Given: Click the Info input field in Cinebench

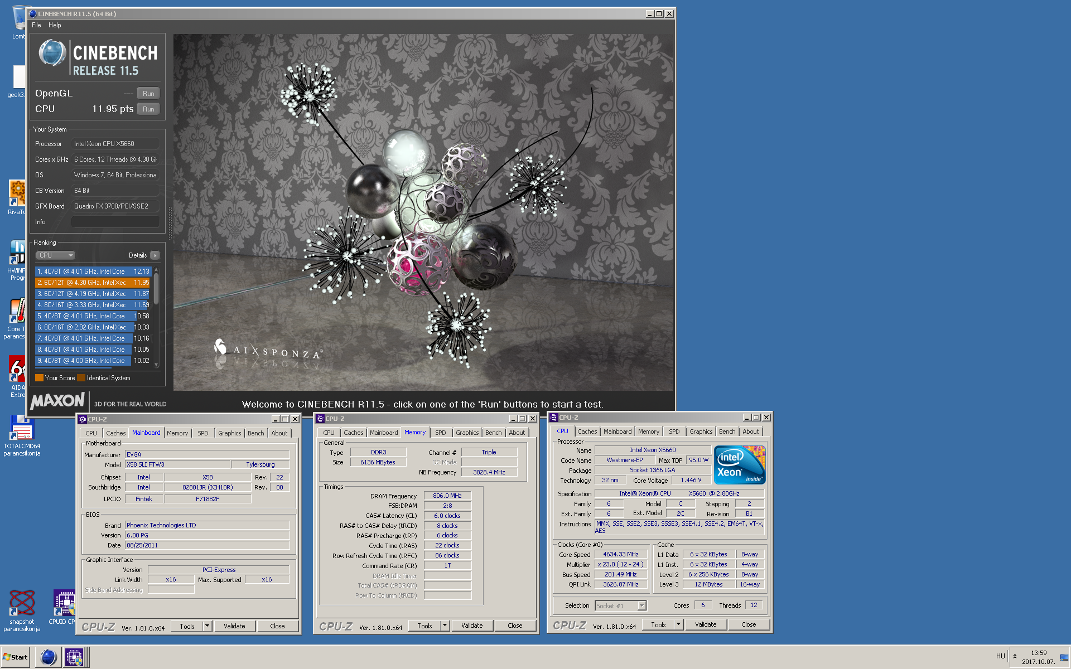Looking at the screenshot, I should coord(115,222).
